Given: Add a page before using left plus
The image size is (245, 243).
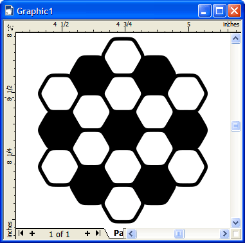Looking at the screenshot, I should (x=32, y=233).
